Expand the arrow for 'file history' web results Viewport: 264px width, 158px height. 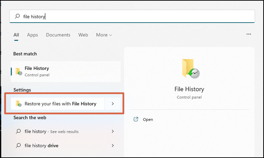[113, 131]
